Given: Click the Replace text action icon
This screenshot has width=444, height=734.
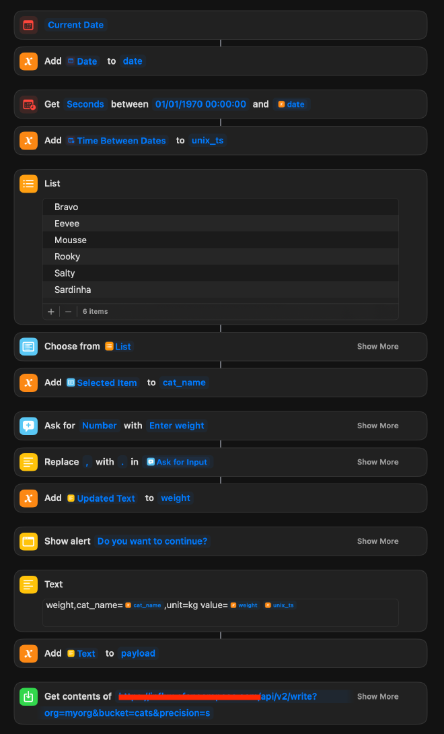Looking at the screenshot, I should [x=28, y=462].
